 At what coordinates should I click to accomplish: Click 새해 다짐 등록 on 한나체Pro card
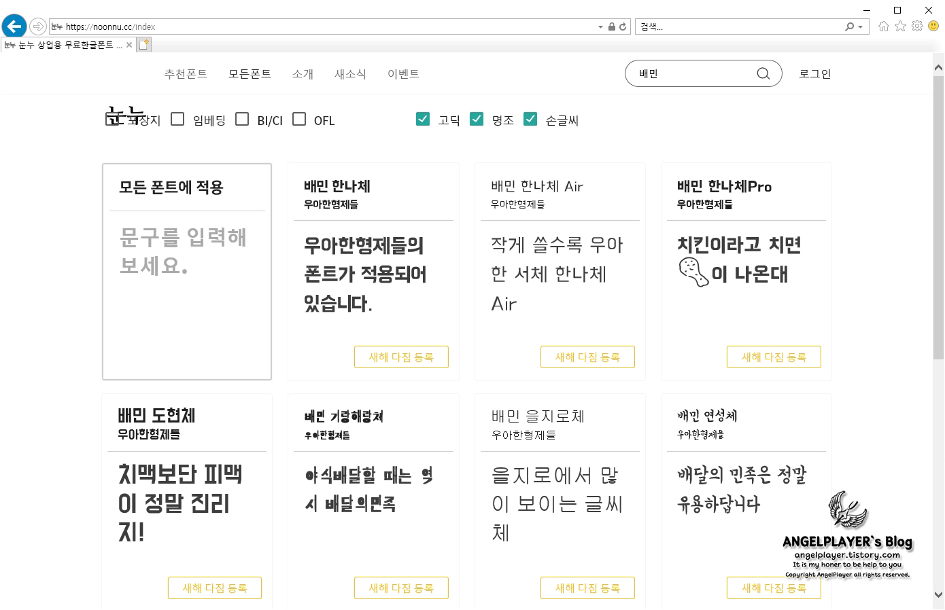point(774,357)
